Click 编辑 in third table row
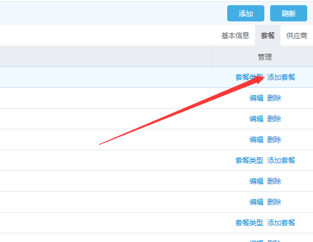This screenshot has height=242, width=313. (256, 119)
